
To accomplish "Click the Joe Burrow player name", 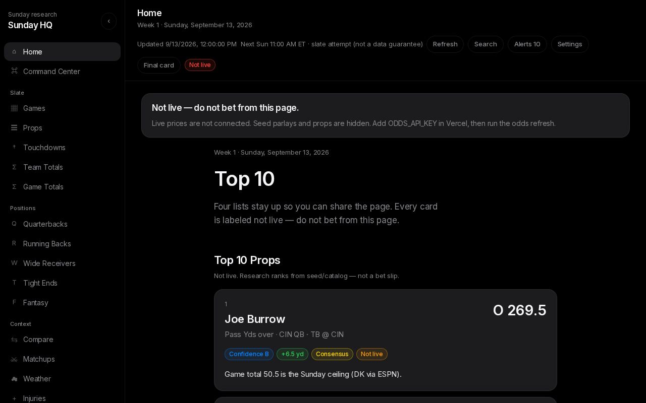I will tap(255, 319).
